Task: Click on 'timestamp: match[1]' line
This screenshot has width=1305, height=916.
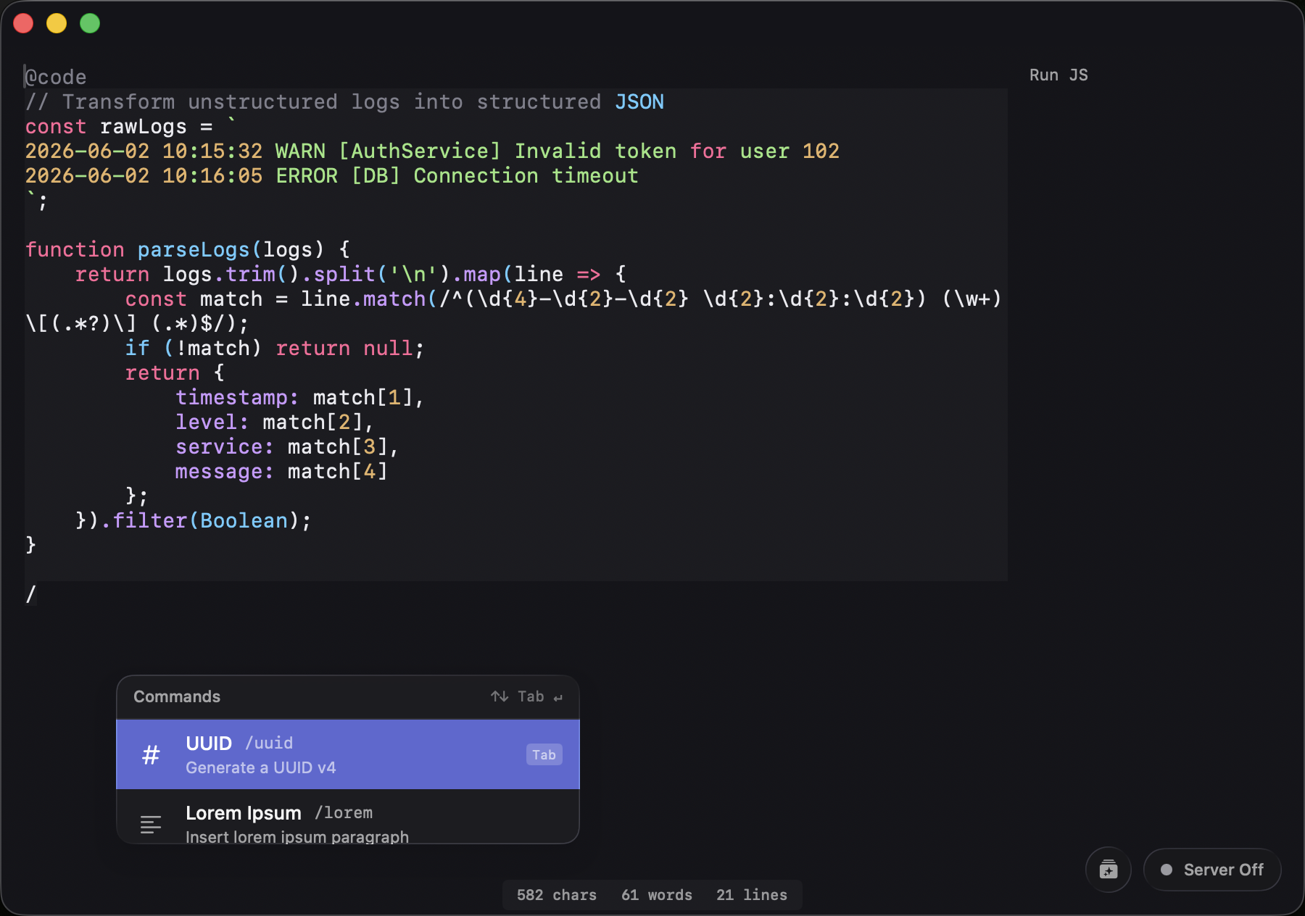Action: point(299,397)
